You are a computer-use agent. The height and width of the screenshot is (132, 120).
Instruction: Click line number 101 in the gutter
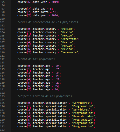tap(2, 22)
